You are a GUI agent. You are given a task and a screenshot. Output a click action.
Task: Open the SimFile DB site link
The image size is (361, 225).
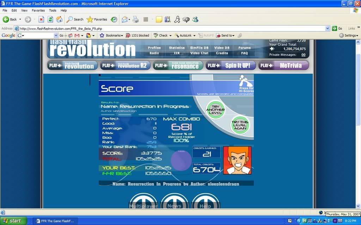pyautogui.click(x=199, y=48)
